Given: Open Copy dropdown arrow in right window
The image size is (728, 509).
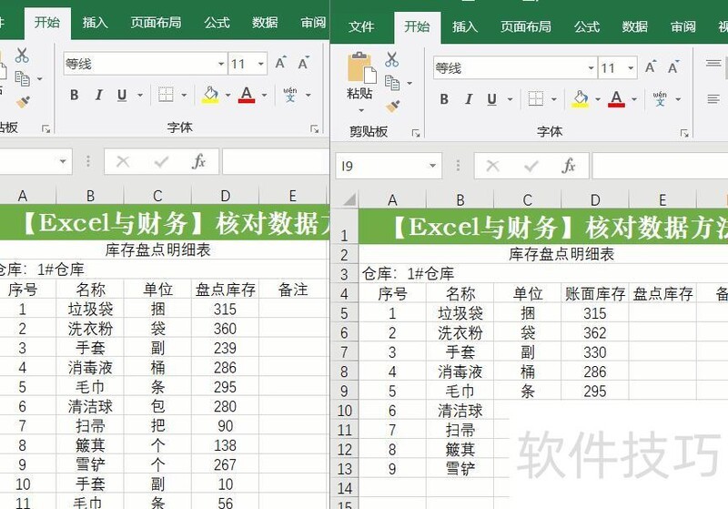Looking at the screenshot, I should coord(409,84).
